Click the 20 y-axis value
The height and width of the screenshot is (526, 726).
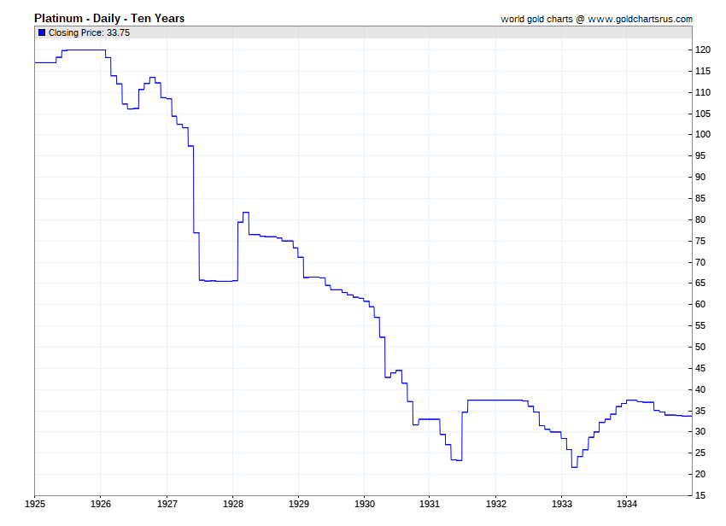[x=700, y=474]
